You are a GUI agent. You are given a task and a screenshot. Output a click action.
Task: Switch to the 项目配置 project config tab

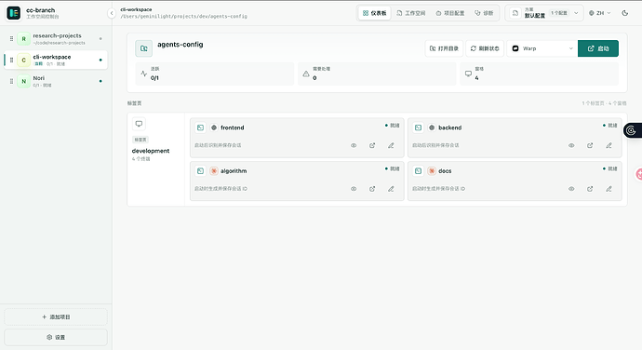(450, 13)
